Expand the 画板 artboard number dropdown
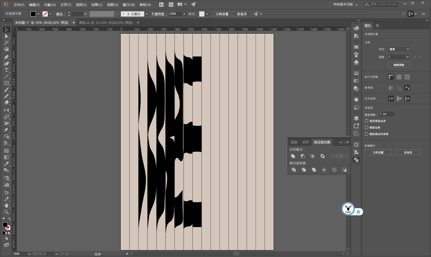The height and width of the screenshot is (257, 431). click(x=407, y=57)
